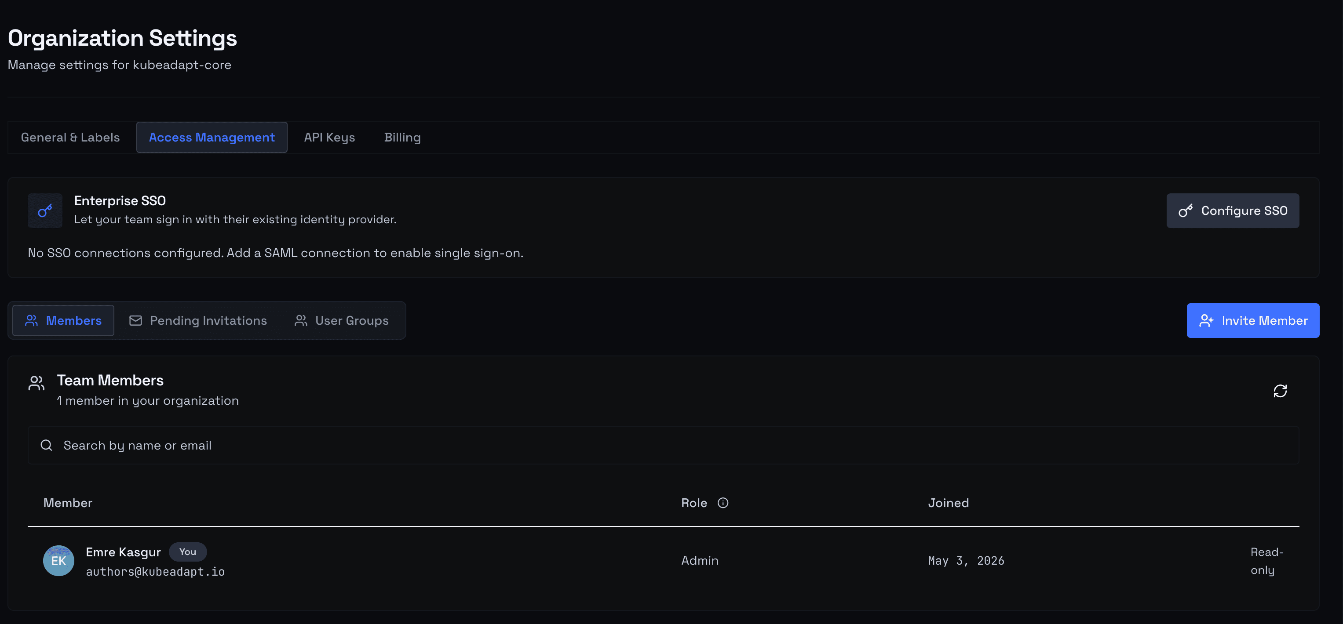Click the Admin role cell
Image resolution: width=1343 pixels, height=624 pixels.
pyautogui.click(x=700, y=560)
